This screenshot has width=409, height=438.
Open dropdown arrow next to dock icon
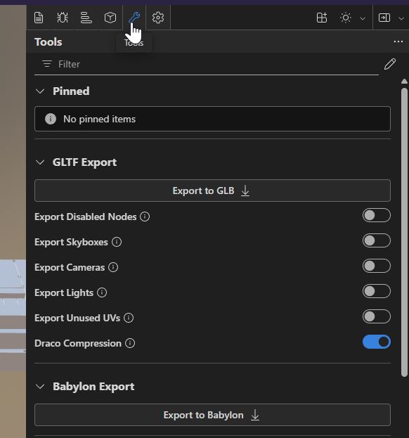pyautogui.click(x=401, y=18)
